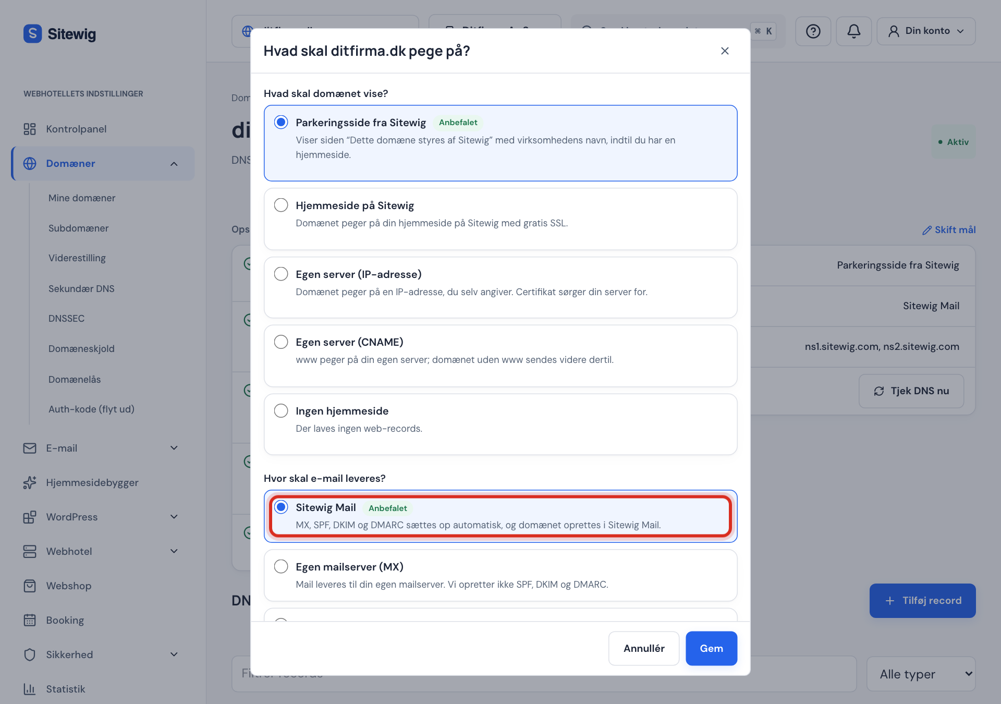Open Sekundær DNS submenu item
This screenshot has height=704, width=1001.
point(81,289)
